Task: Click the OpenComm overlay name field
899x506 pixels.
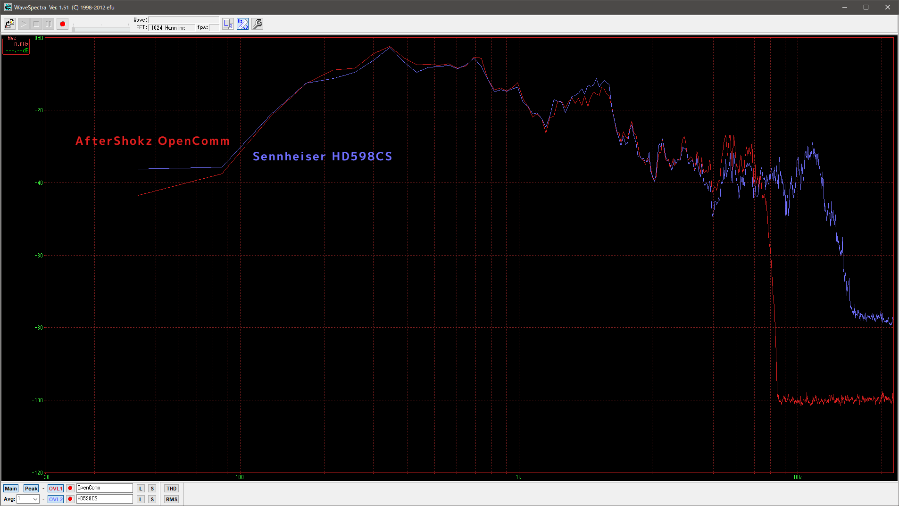Action: [x=104, y=488]
